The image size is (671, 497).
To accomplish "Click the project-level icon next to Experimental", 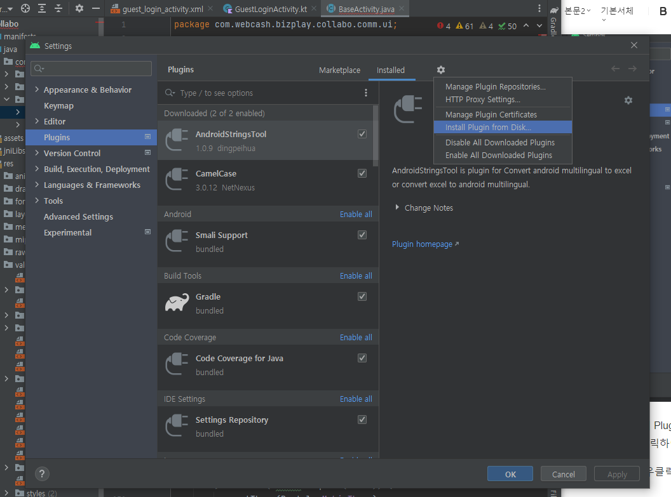I will pos(147,232).
